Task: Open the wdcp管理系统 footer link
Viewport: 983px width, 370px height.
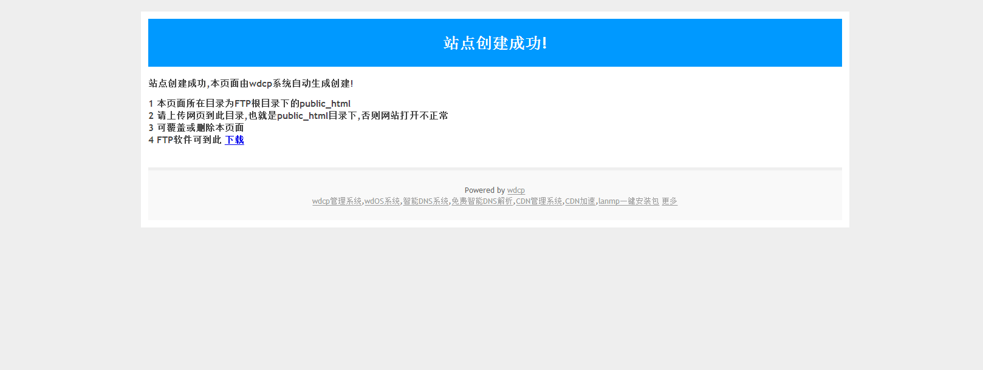Action: point(337,201)
